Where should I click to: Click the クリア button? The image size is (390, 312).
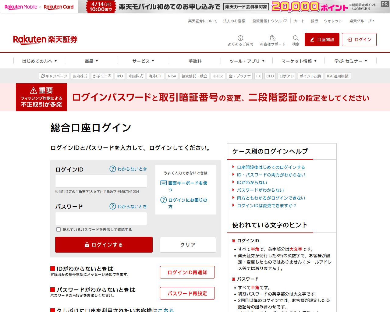188,245
